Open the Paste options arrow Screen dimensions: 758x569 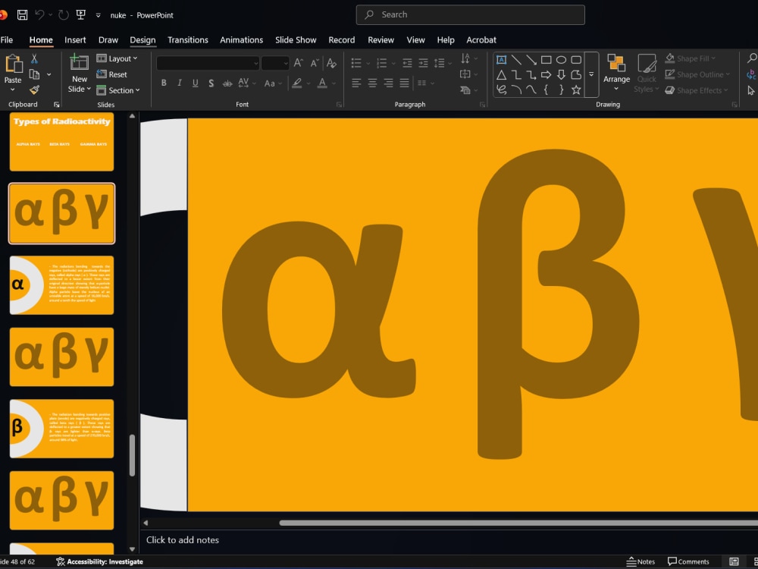click(13, 90)
